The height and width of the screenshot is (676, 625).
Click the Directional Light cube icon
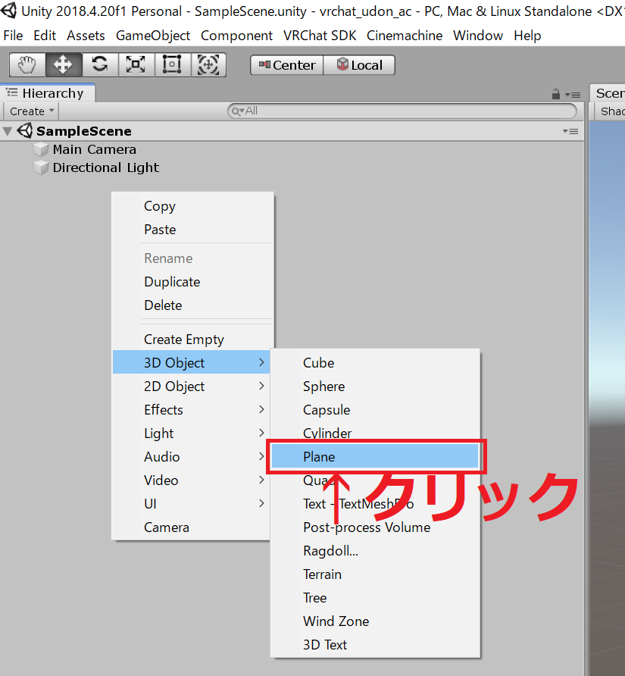(41, 167)
